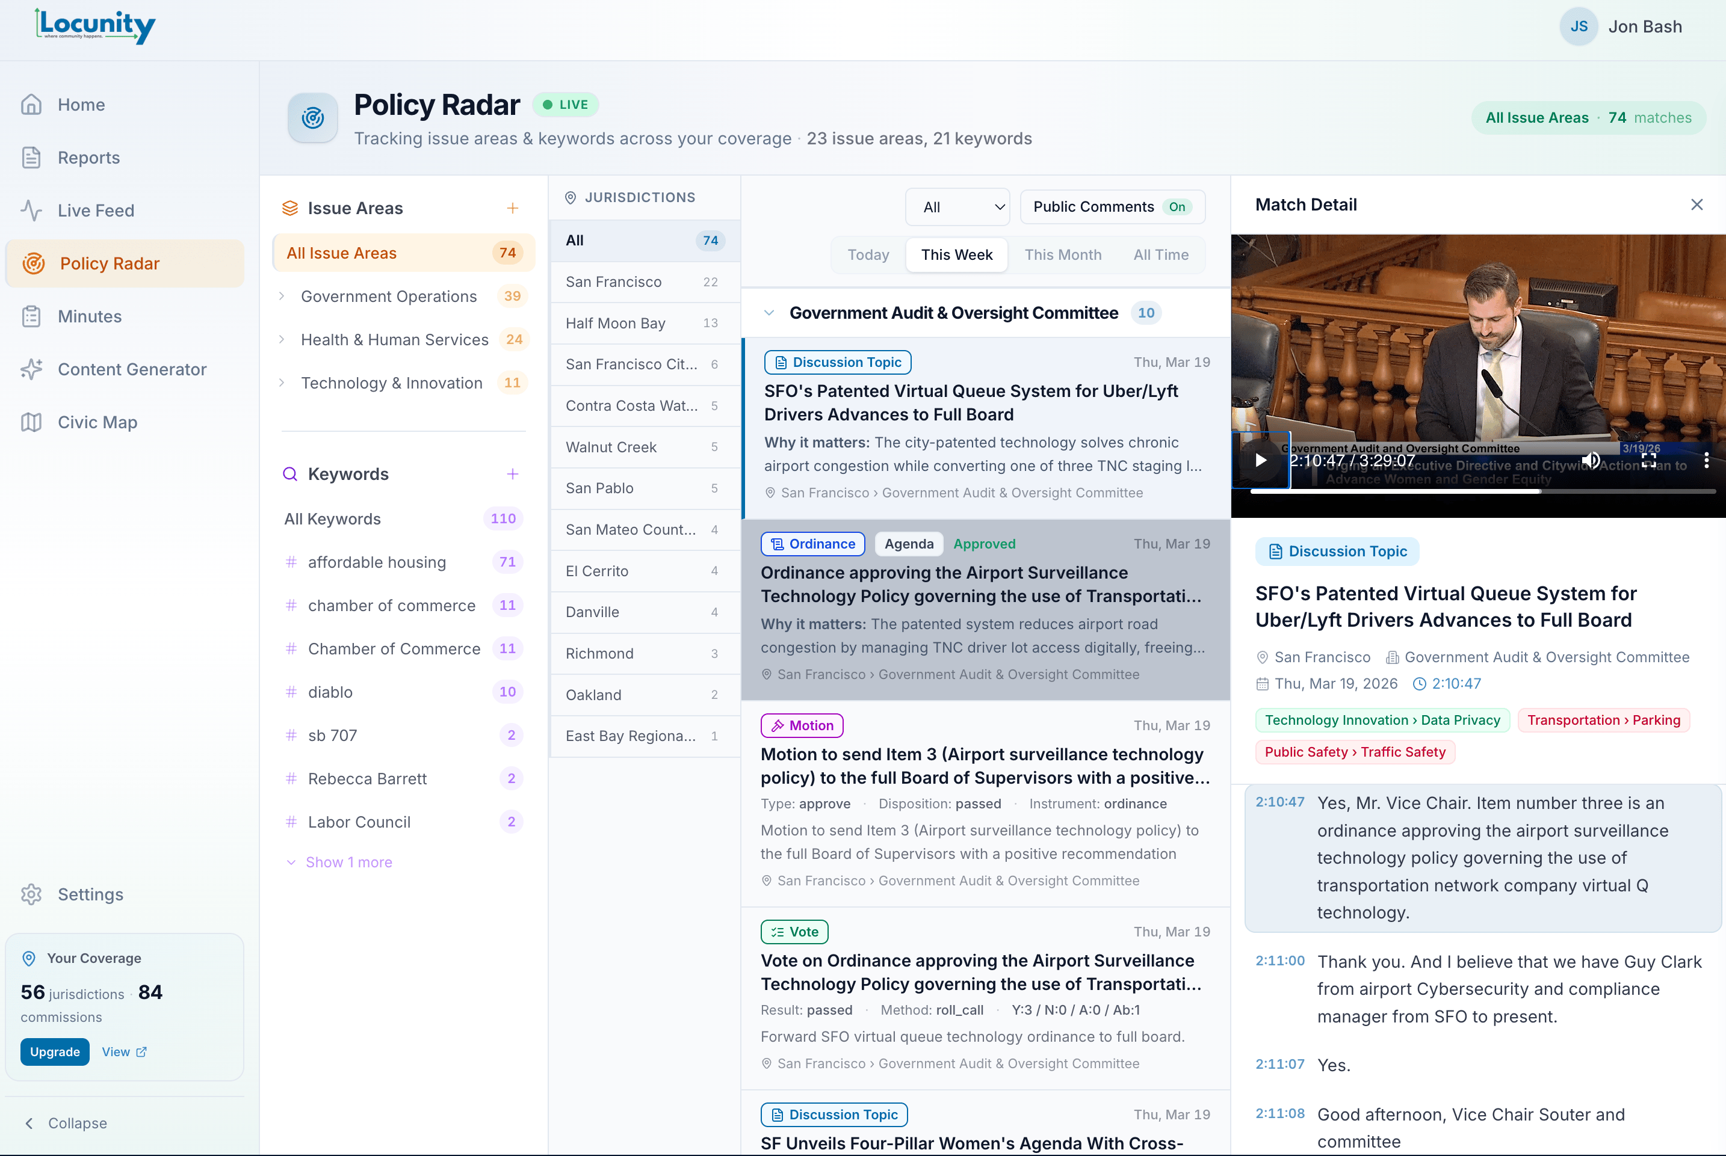Select the Agenda chip on the Ordinance card

(908, 544)
